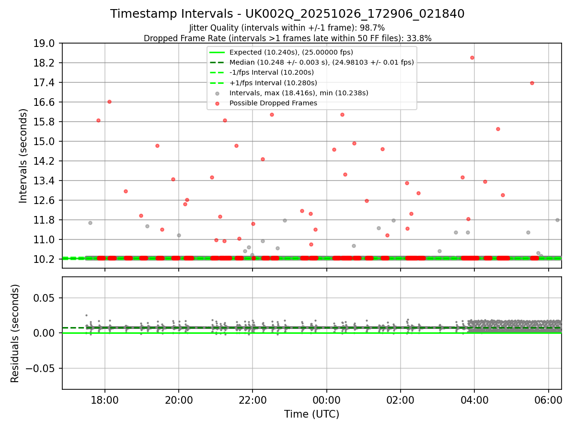
Task: Click the highest red dropped-frame point near 18.4 seconds
Action: point(472,57)
